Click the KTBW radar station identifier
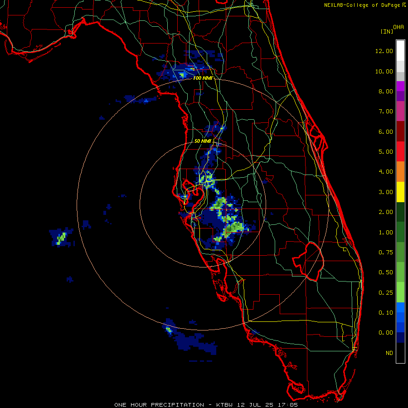408x408 pixels. point(226,405)
